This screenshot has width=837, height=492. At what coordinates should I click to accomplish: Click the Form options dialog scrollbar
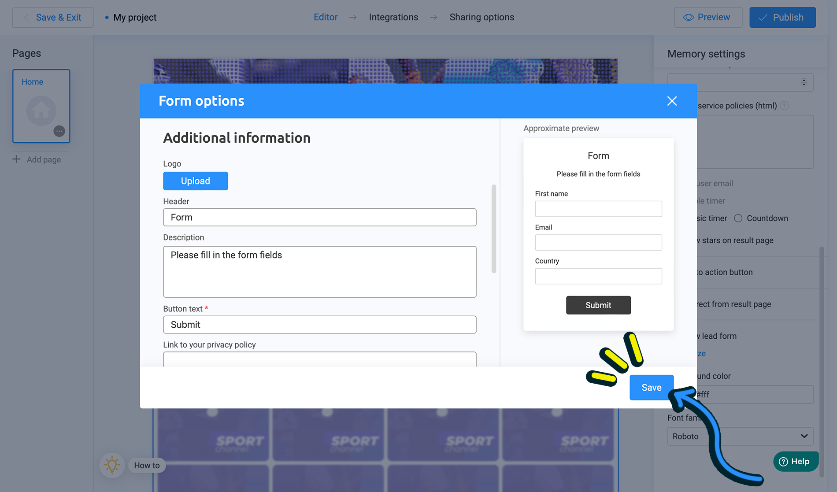pos(494,229)
